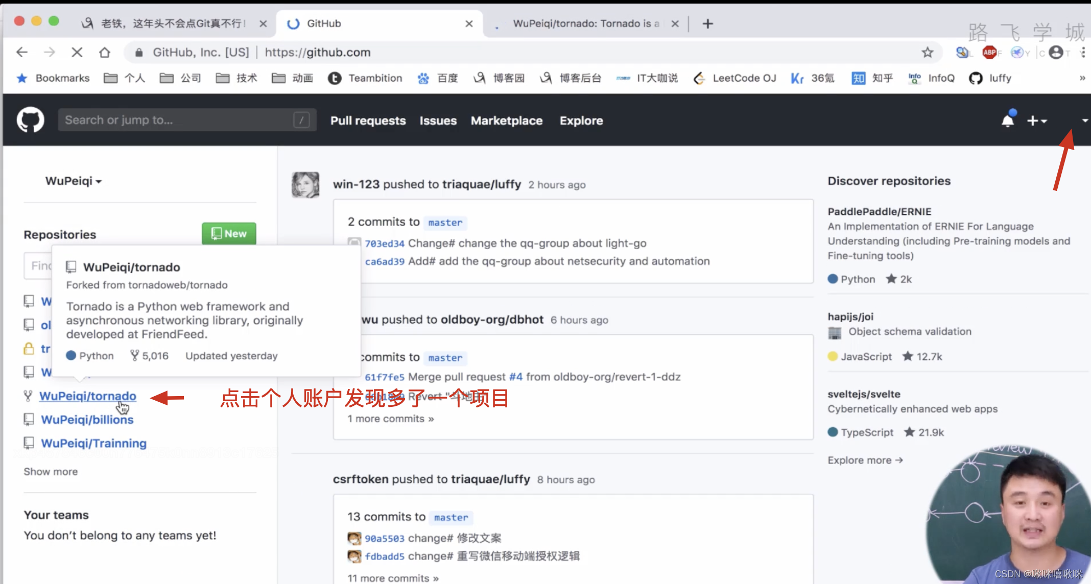1091x584 pixels.
Task: Click Show more repositories
Action: pyautogui.click(x=51, y=471)
